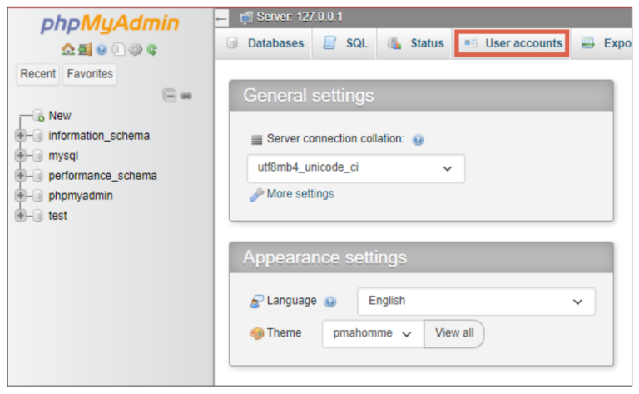639x394 pixels.
Task: Expand the information_schema database node
Action: [x=20, y=136]
